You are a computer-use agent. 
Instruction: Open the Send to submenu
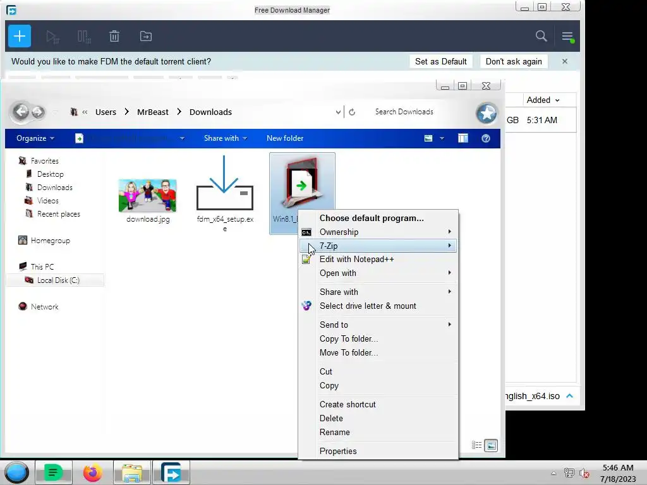(x=378, y=325)
